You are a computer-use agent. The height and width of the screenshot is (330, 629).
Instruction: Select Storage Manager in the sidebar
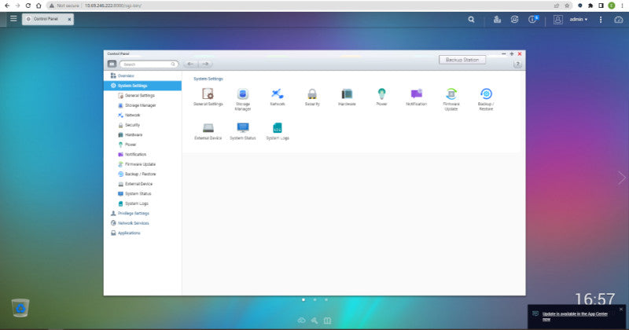tap(142, 105)
